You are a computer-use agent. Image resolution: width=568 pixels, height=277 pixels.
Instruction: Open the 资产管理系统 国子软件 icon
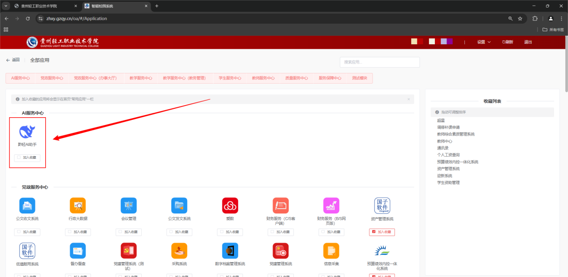pos(382,205)
